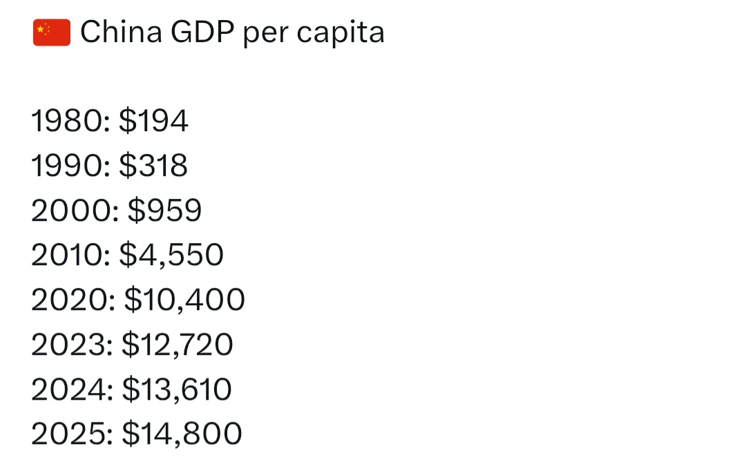This screenshot has height=473, width=746.
Task: Click the $14,800 value
Action: (182, 434)
